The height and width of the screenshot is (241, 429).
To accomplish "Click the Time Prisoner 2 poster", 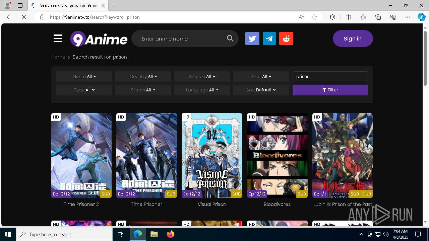I will (81, 155).
